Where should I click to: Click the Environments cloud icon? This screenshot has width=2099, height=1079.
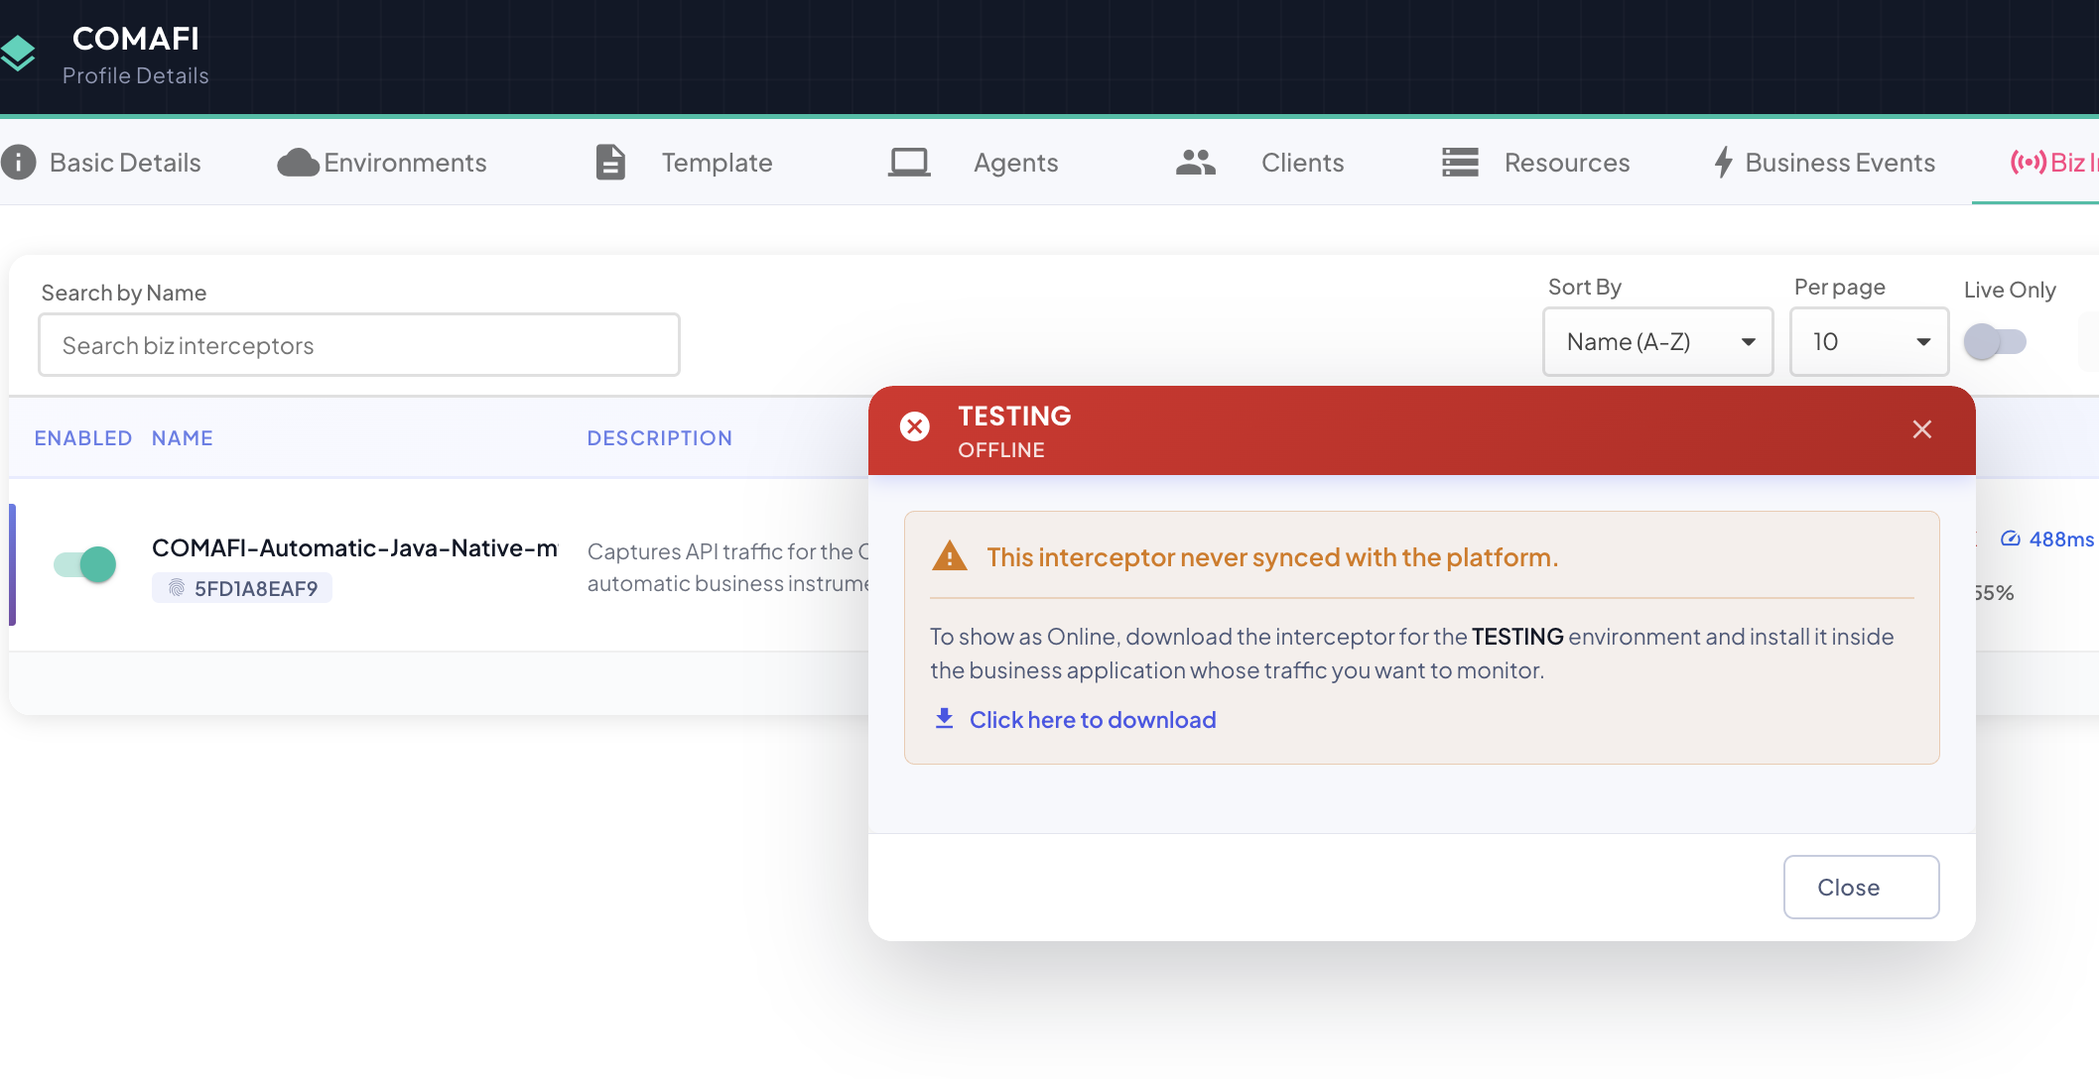click(x=298, y=163)
